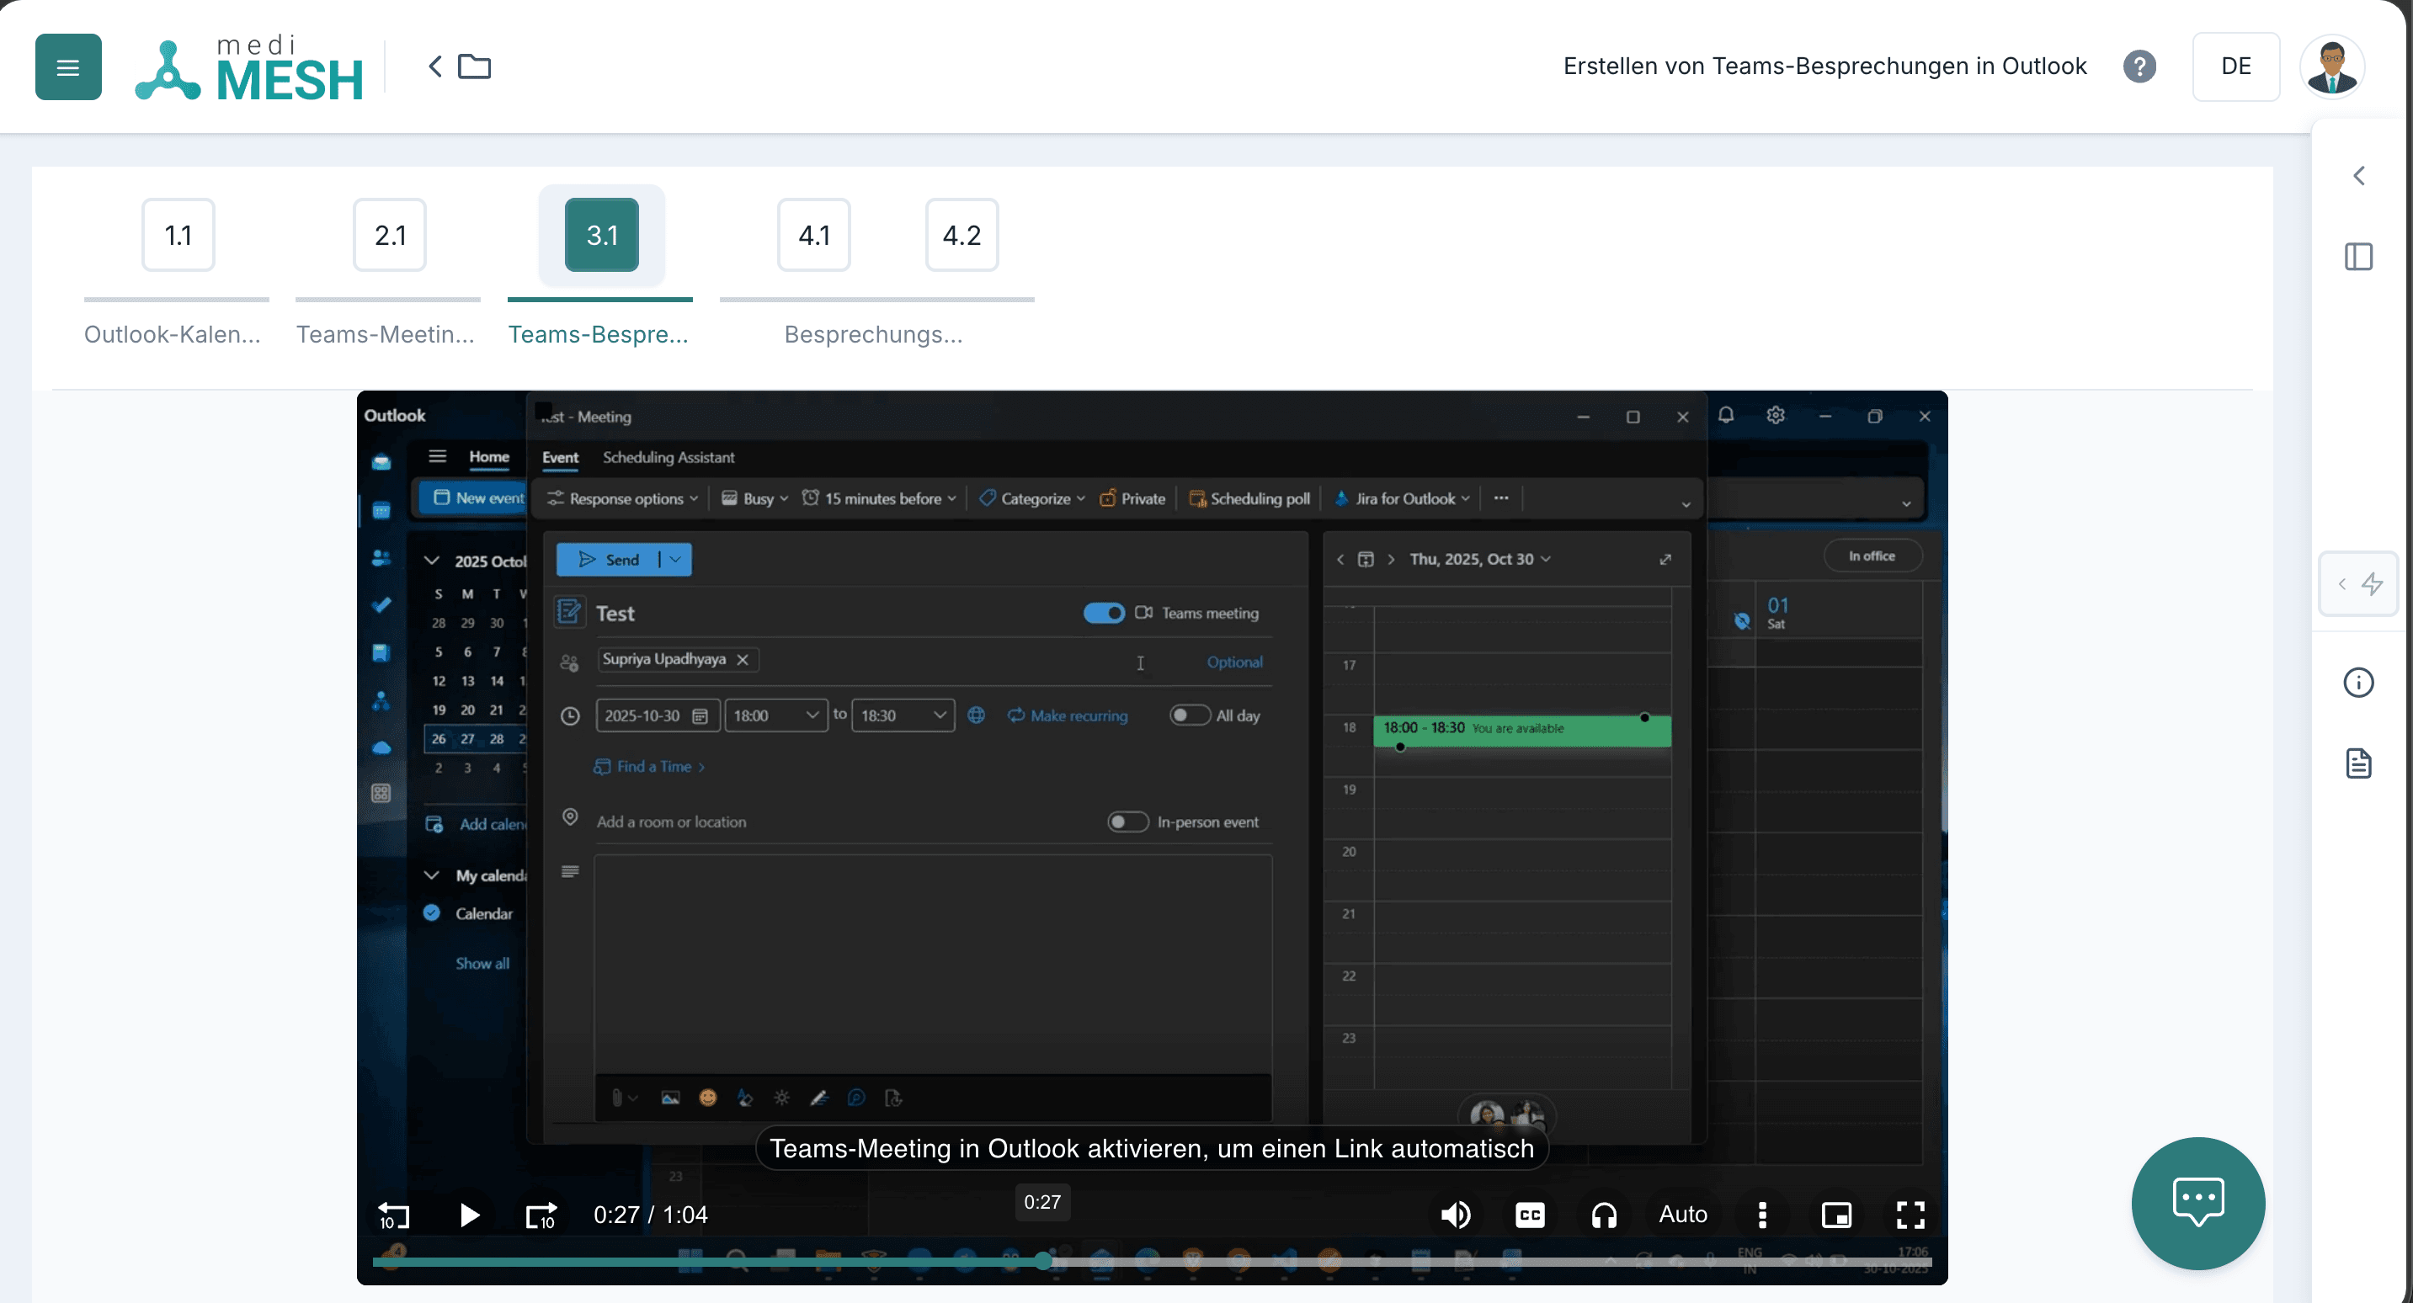Remove attendee Supriya Upadhyaya

743,659
